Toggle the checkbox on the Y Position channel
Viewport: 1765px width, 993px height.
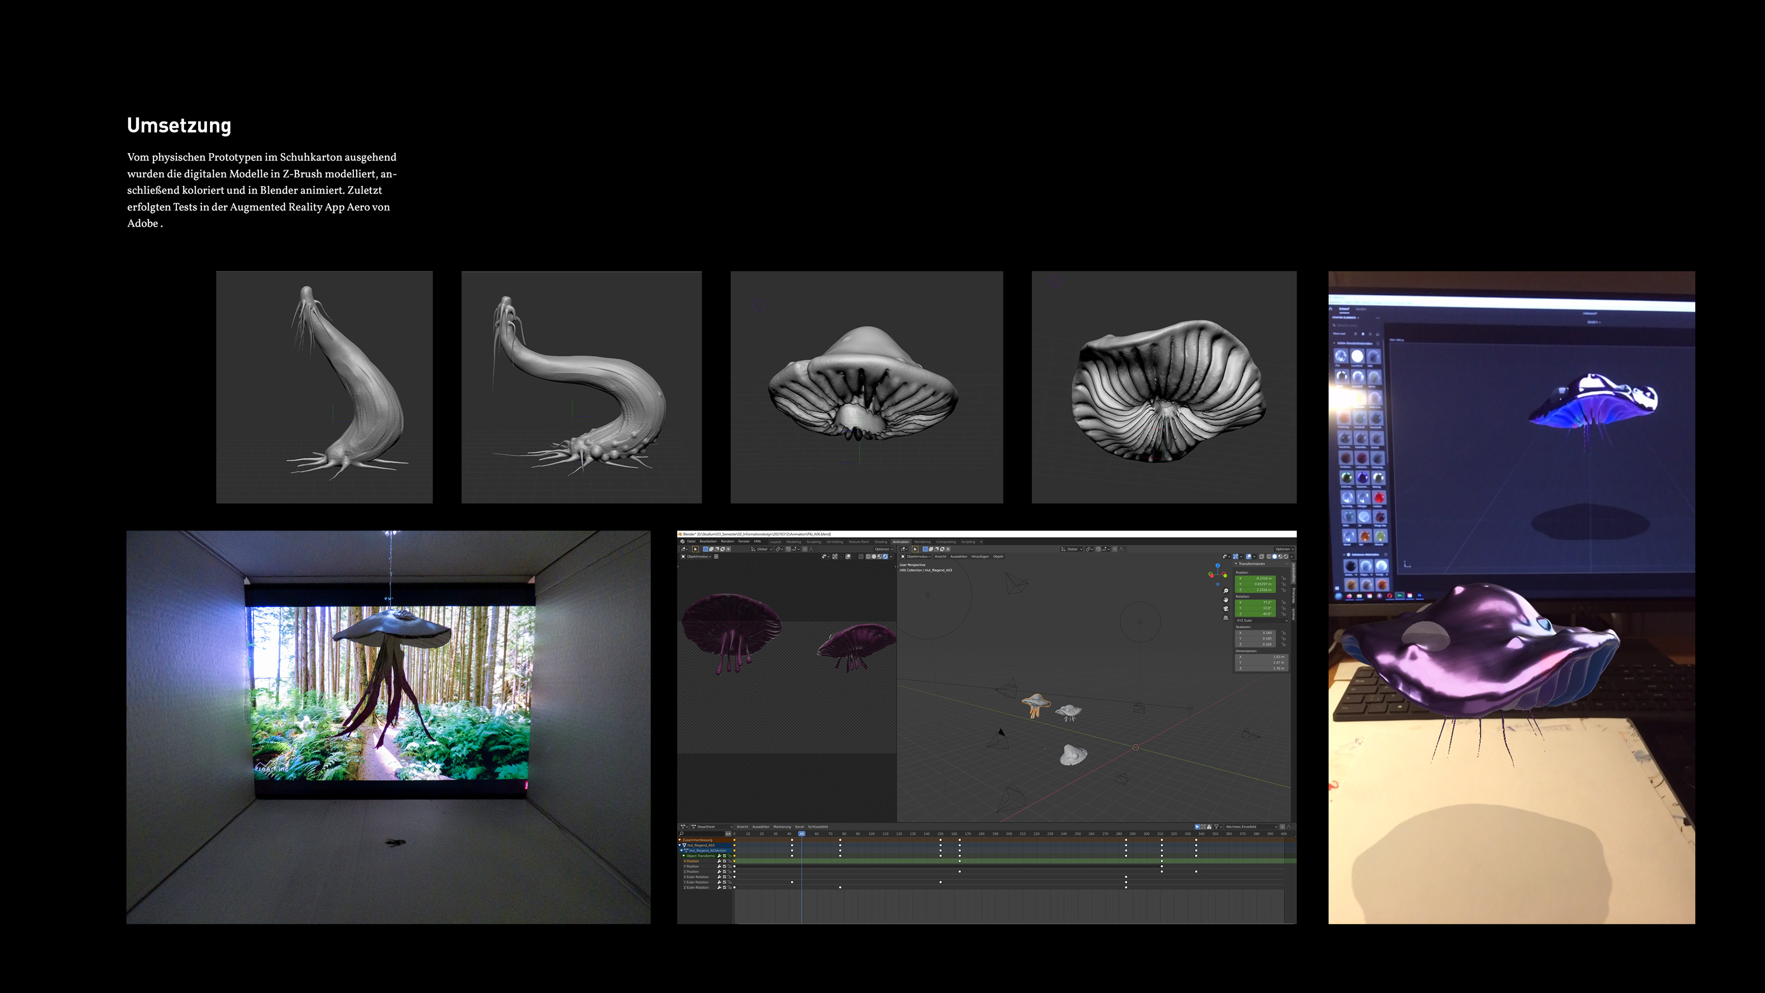[x=725, y=867]
